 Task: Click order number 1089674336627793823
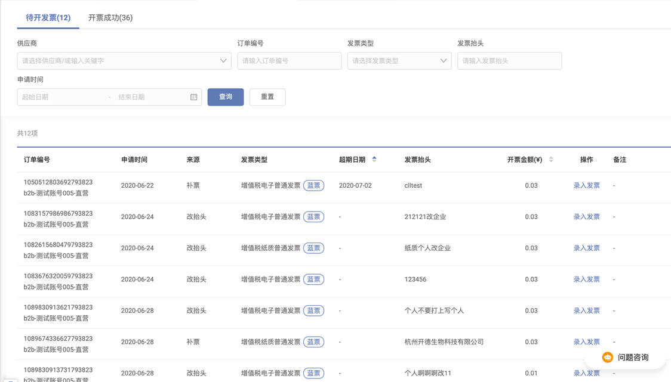(x=58, y=338)
